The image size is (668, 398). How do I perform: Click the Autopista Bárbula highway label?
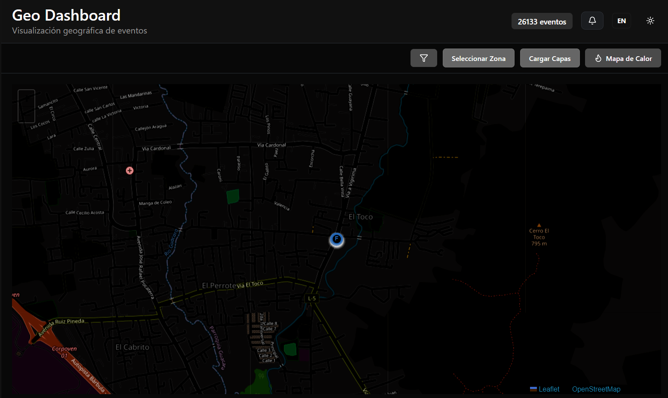(x=88, y=375)
